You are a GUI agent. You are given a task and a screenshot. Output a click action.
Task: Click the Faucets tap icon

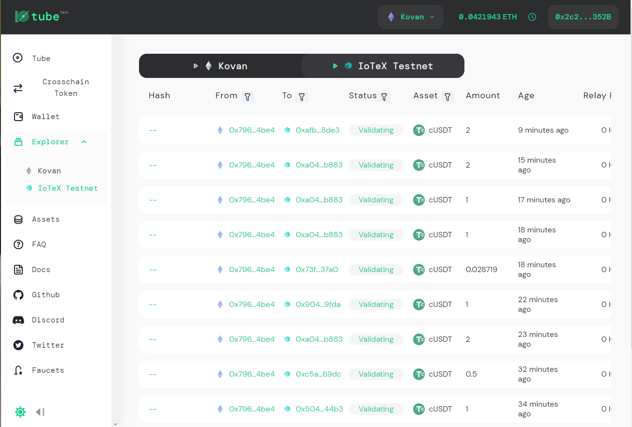[18, 370]
